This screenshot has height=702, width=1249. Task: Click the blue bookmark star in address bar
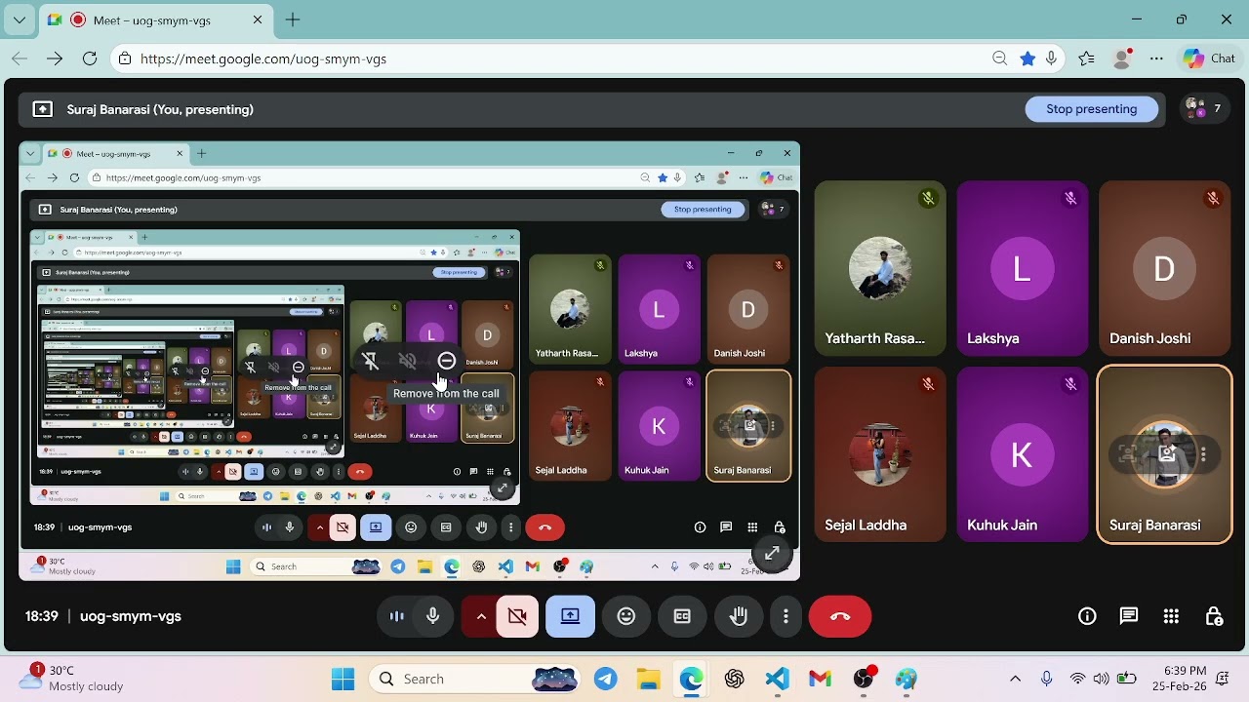[x=1027, y=58]
